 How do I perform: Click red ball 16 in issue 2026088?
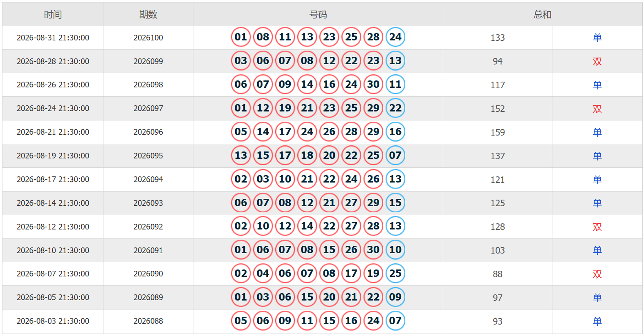tap(351, 321)
